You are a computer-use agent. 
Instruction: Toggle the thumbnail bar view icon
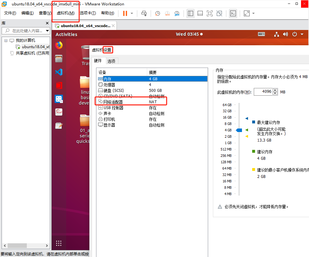click(200, 13)
